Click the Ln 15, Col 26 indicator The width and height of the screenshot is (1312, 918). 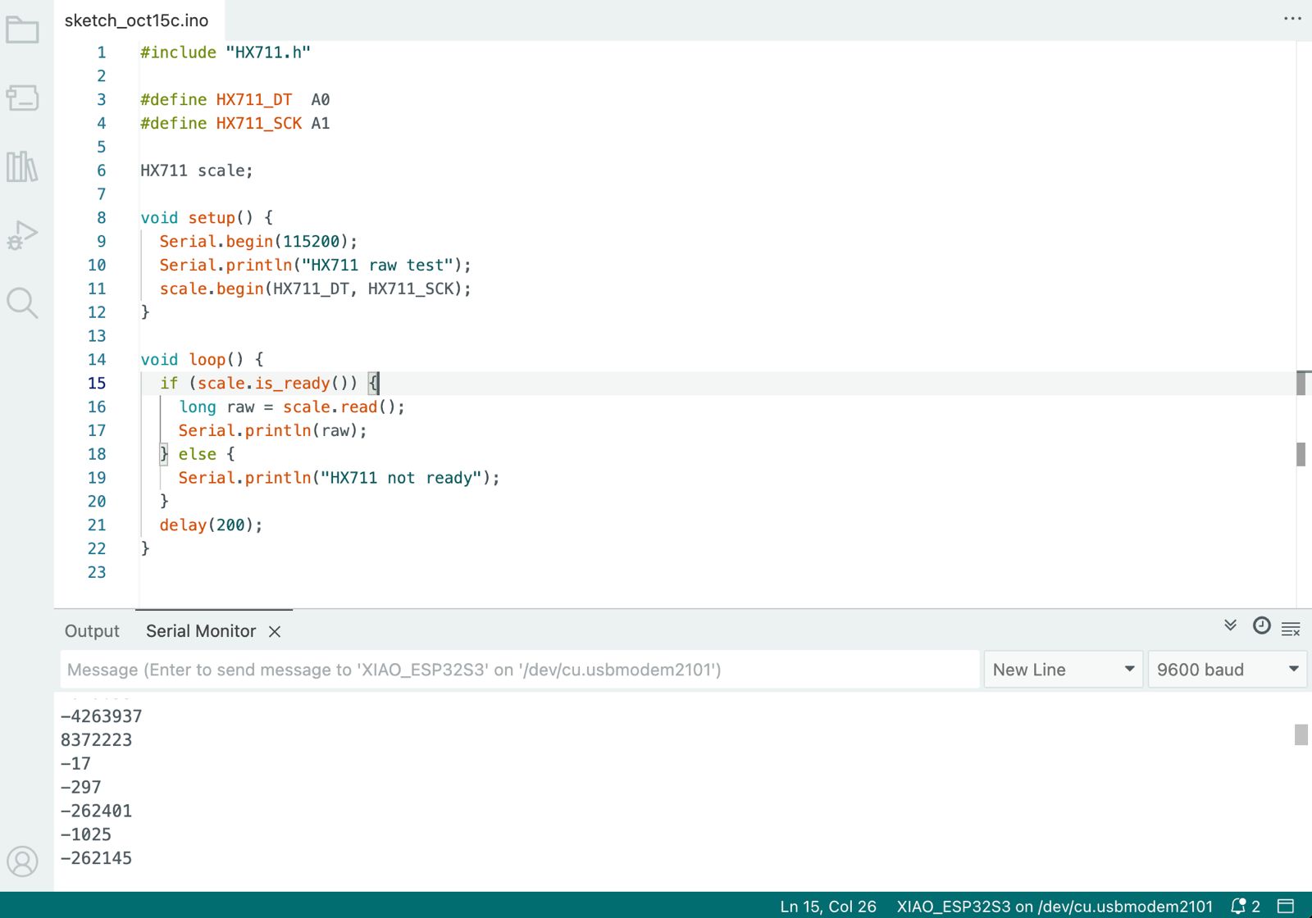827,906
